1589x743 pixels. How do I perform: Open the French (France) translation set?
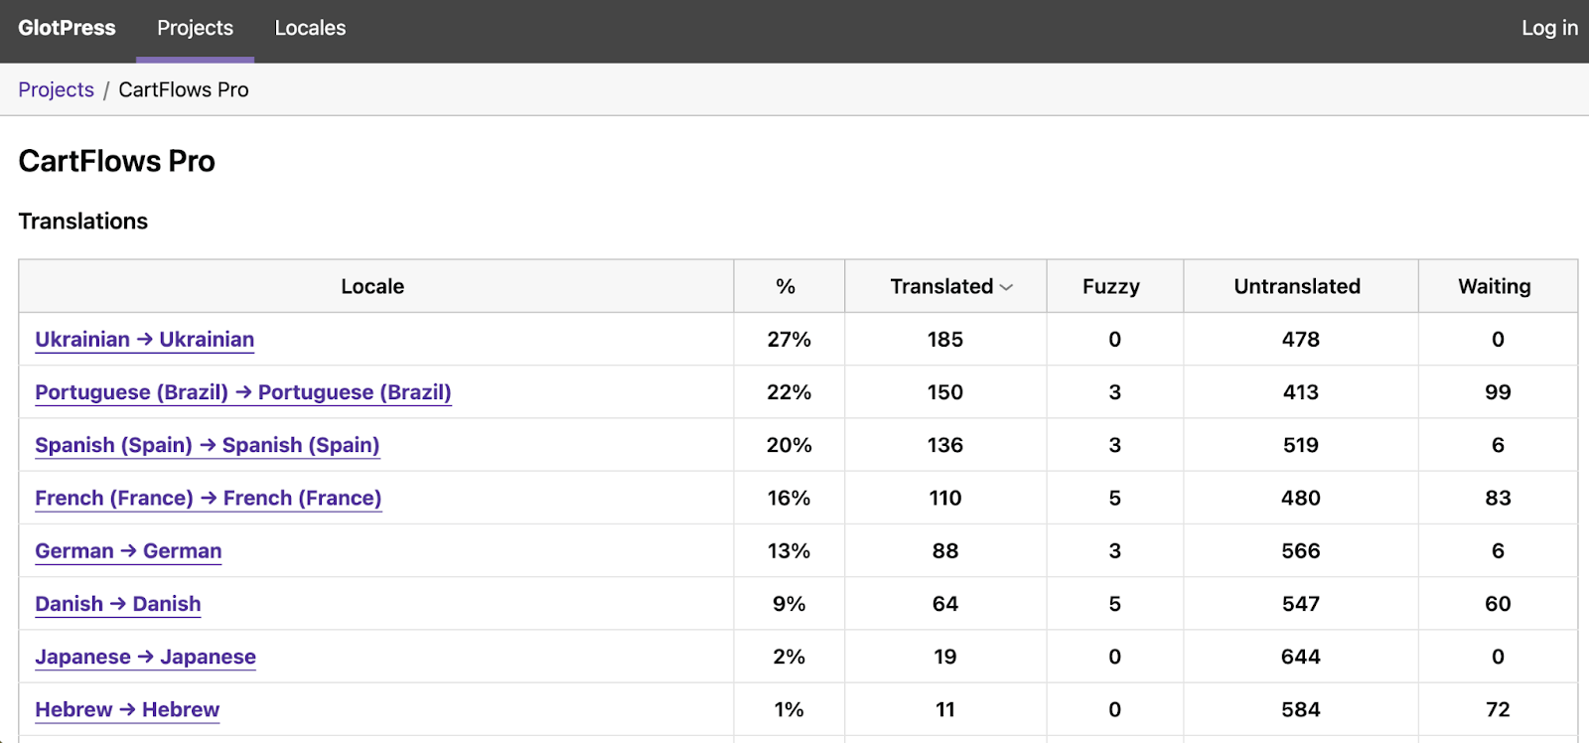click(208, 498)
